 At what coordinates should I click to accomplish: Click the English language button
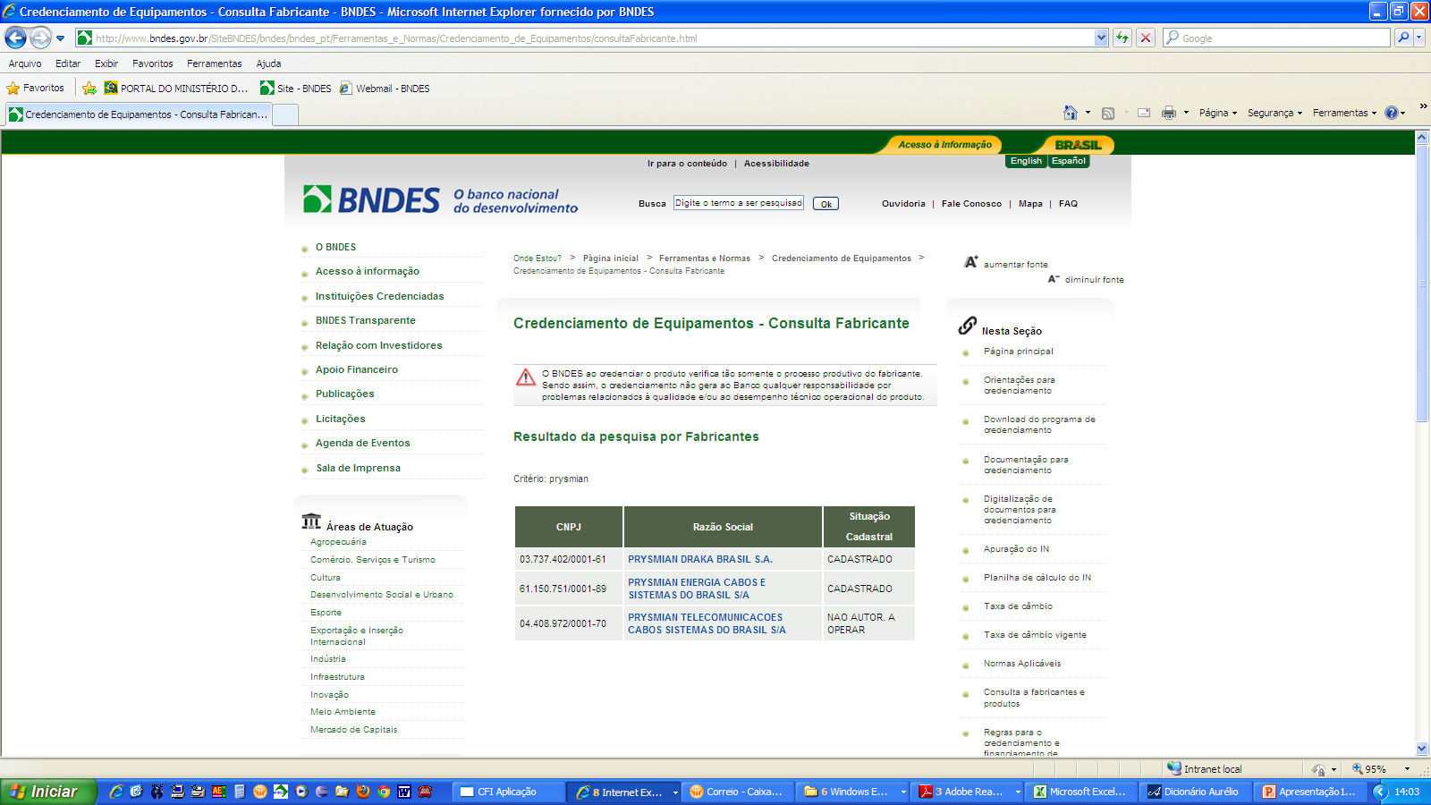point(1026,161)
